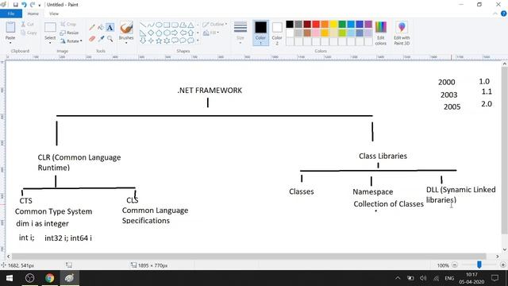Expand the Shapes gallery more arrow
The image size is (508, 286).
click(198, 41)
